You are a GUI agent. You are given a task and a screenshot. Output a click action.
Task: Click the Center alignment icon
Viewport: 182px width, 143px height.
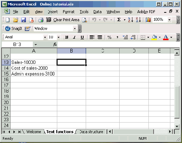100,37
